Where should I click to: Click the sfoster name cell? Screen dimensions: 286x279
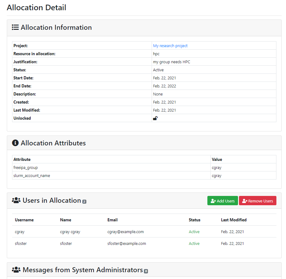click(x=66, y=243)
